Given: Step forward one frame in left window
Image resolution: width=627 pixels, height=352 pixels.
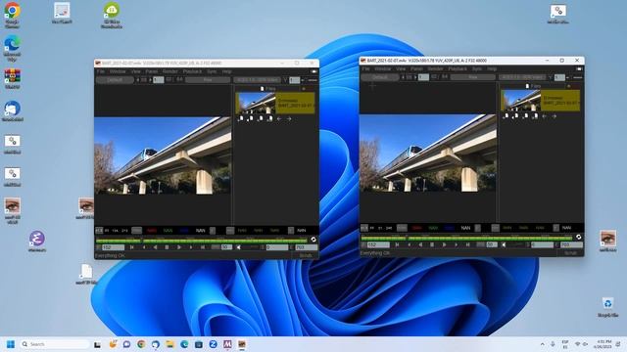Looking at the screenshot, I should click(x=191, y=247).
